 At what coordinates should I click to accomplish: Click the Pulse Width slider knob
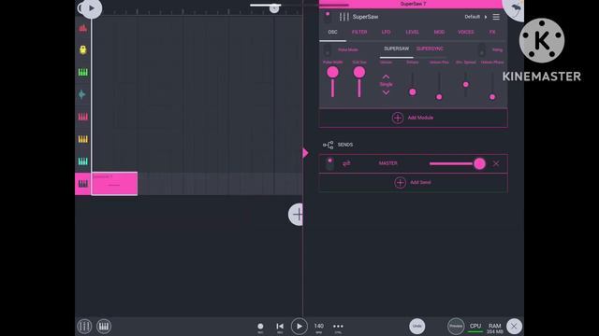tap(332, 72)
